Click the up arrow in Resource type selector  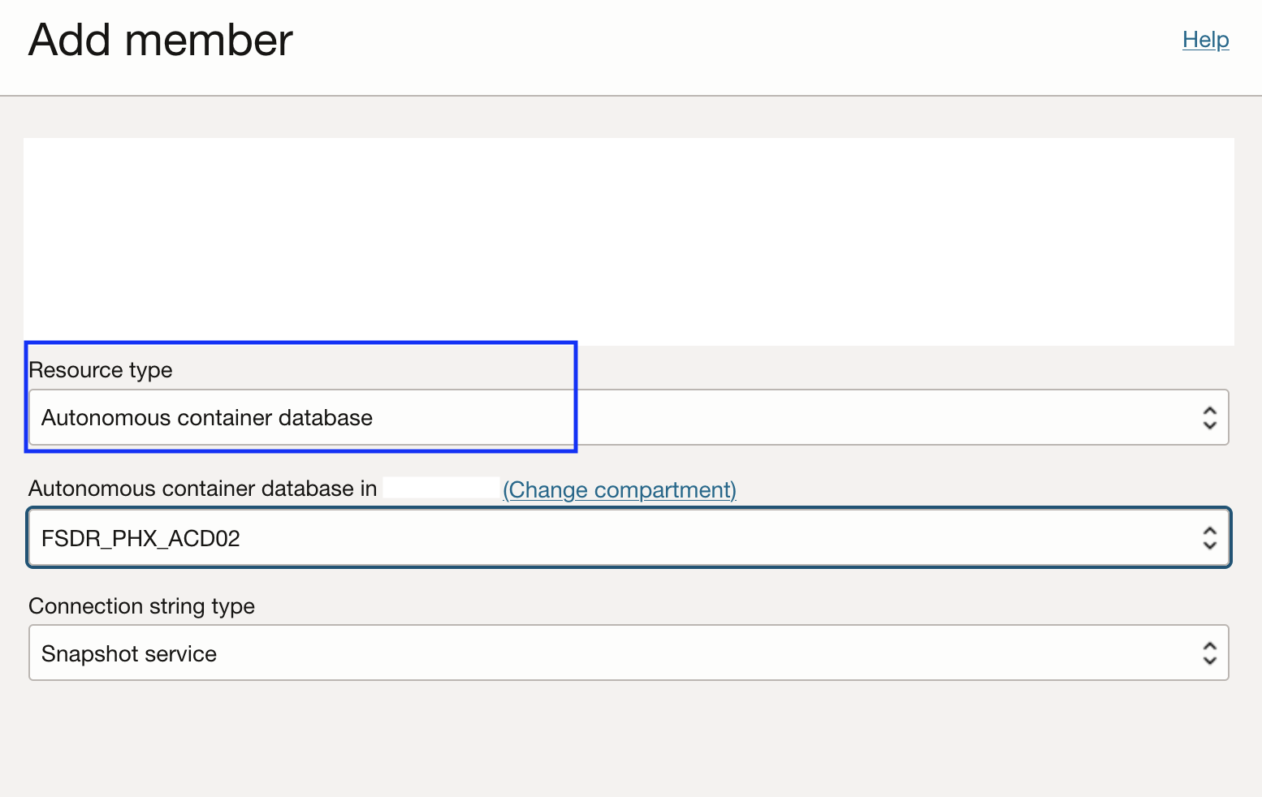click(x=1209, y=411)
